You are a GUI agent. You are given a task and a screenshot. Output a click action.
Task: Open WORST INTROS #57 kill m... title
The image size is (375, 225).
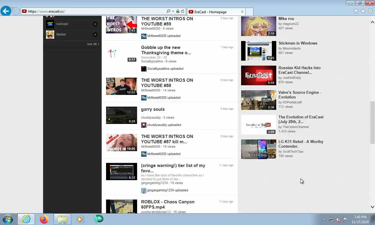click(167, 139)
